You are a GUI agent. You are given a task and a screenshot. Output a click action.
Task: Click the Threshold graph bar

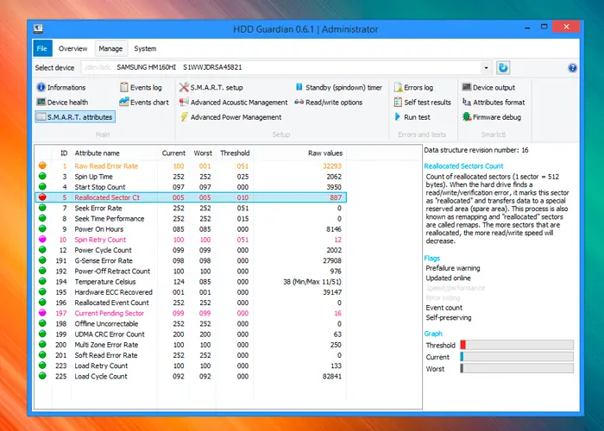coord(517,345)
